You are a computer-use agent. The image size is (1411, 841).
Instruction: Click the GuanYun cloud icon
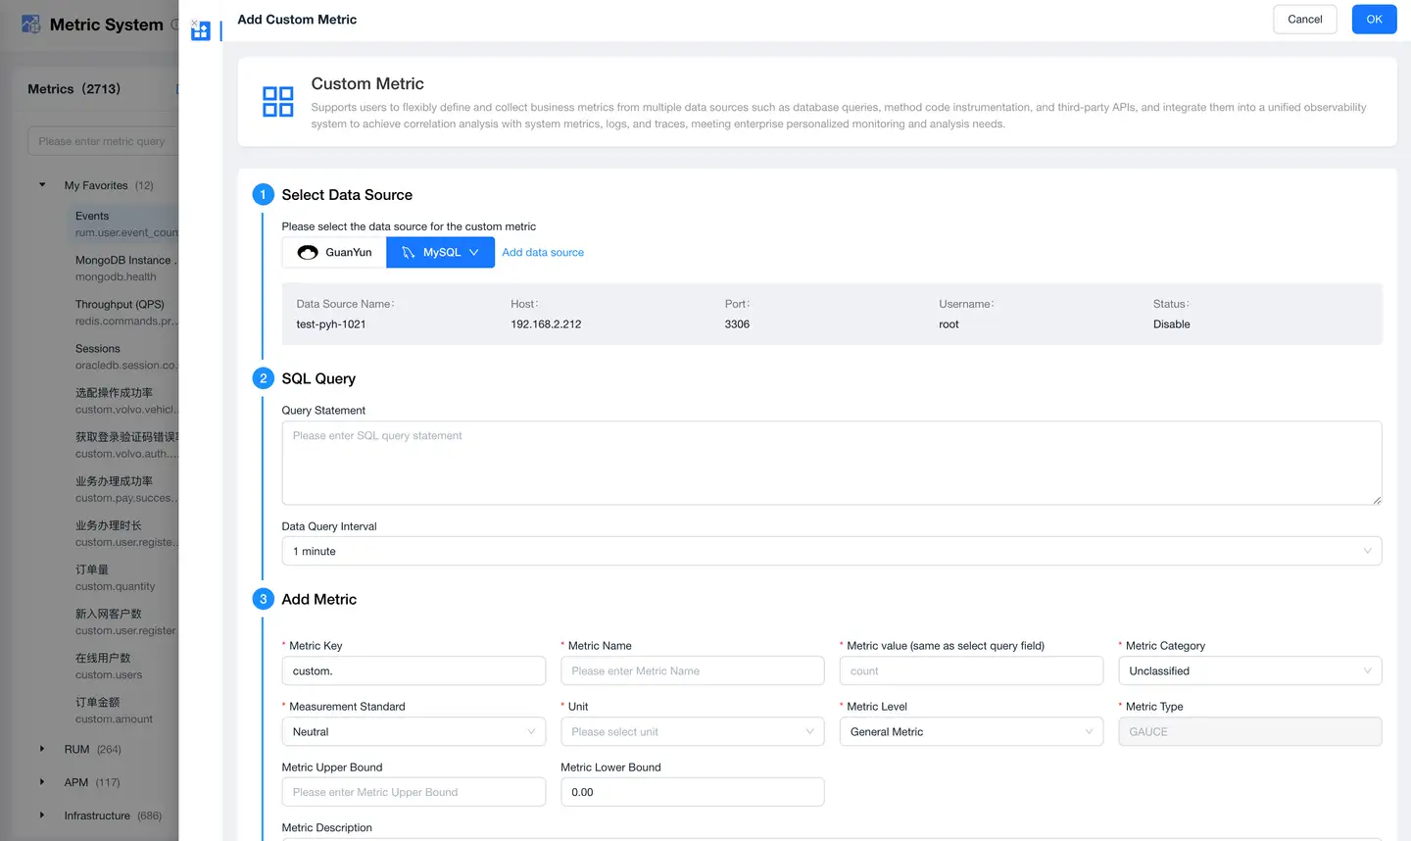point(308,253)
